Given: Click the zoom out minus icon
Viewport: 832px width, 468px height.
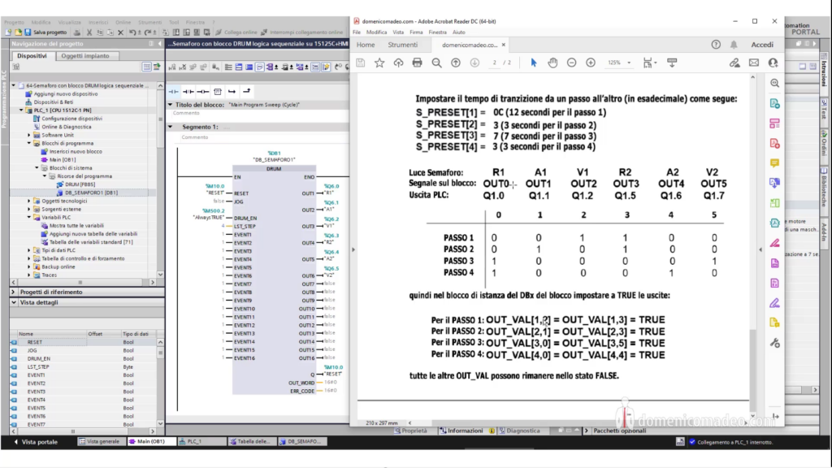Looking at the screenshot, I should [571, 63].
